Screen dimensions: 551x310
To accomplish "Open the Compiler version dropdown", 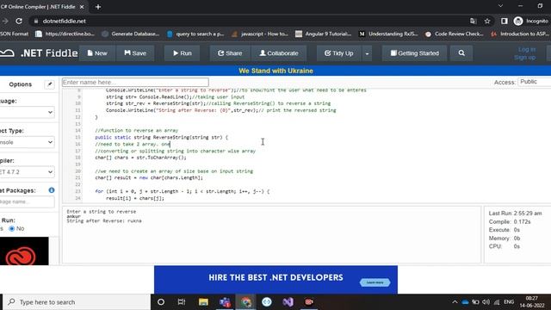I will tap(28, 172).
